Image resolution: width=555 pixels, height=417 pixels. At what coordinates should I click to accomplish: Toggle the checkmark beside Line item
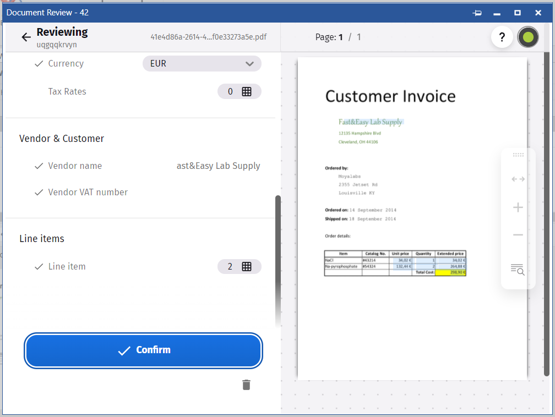39,267
